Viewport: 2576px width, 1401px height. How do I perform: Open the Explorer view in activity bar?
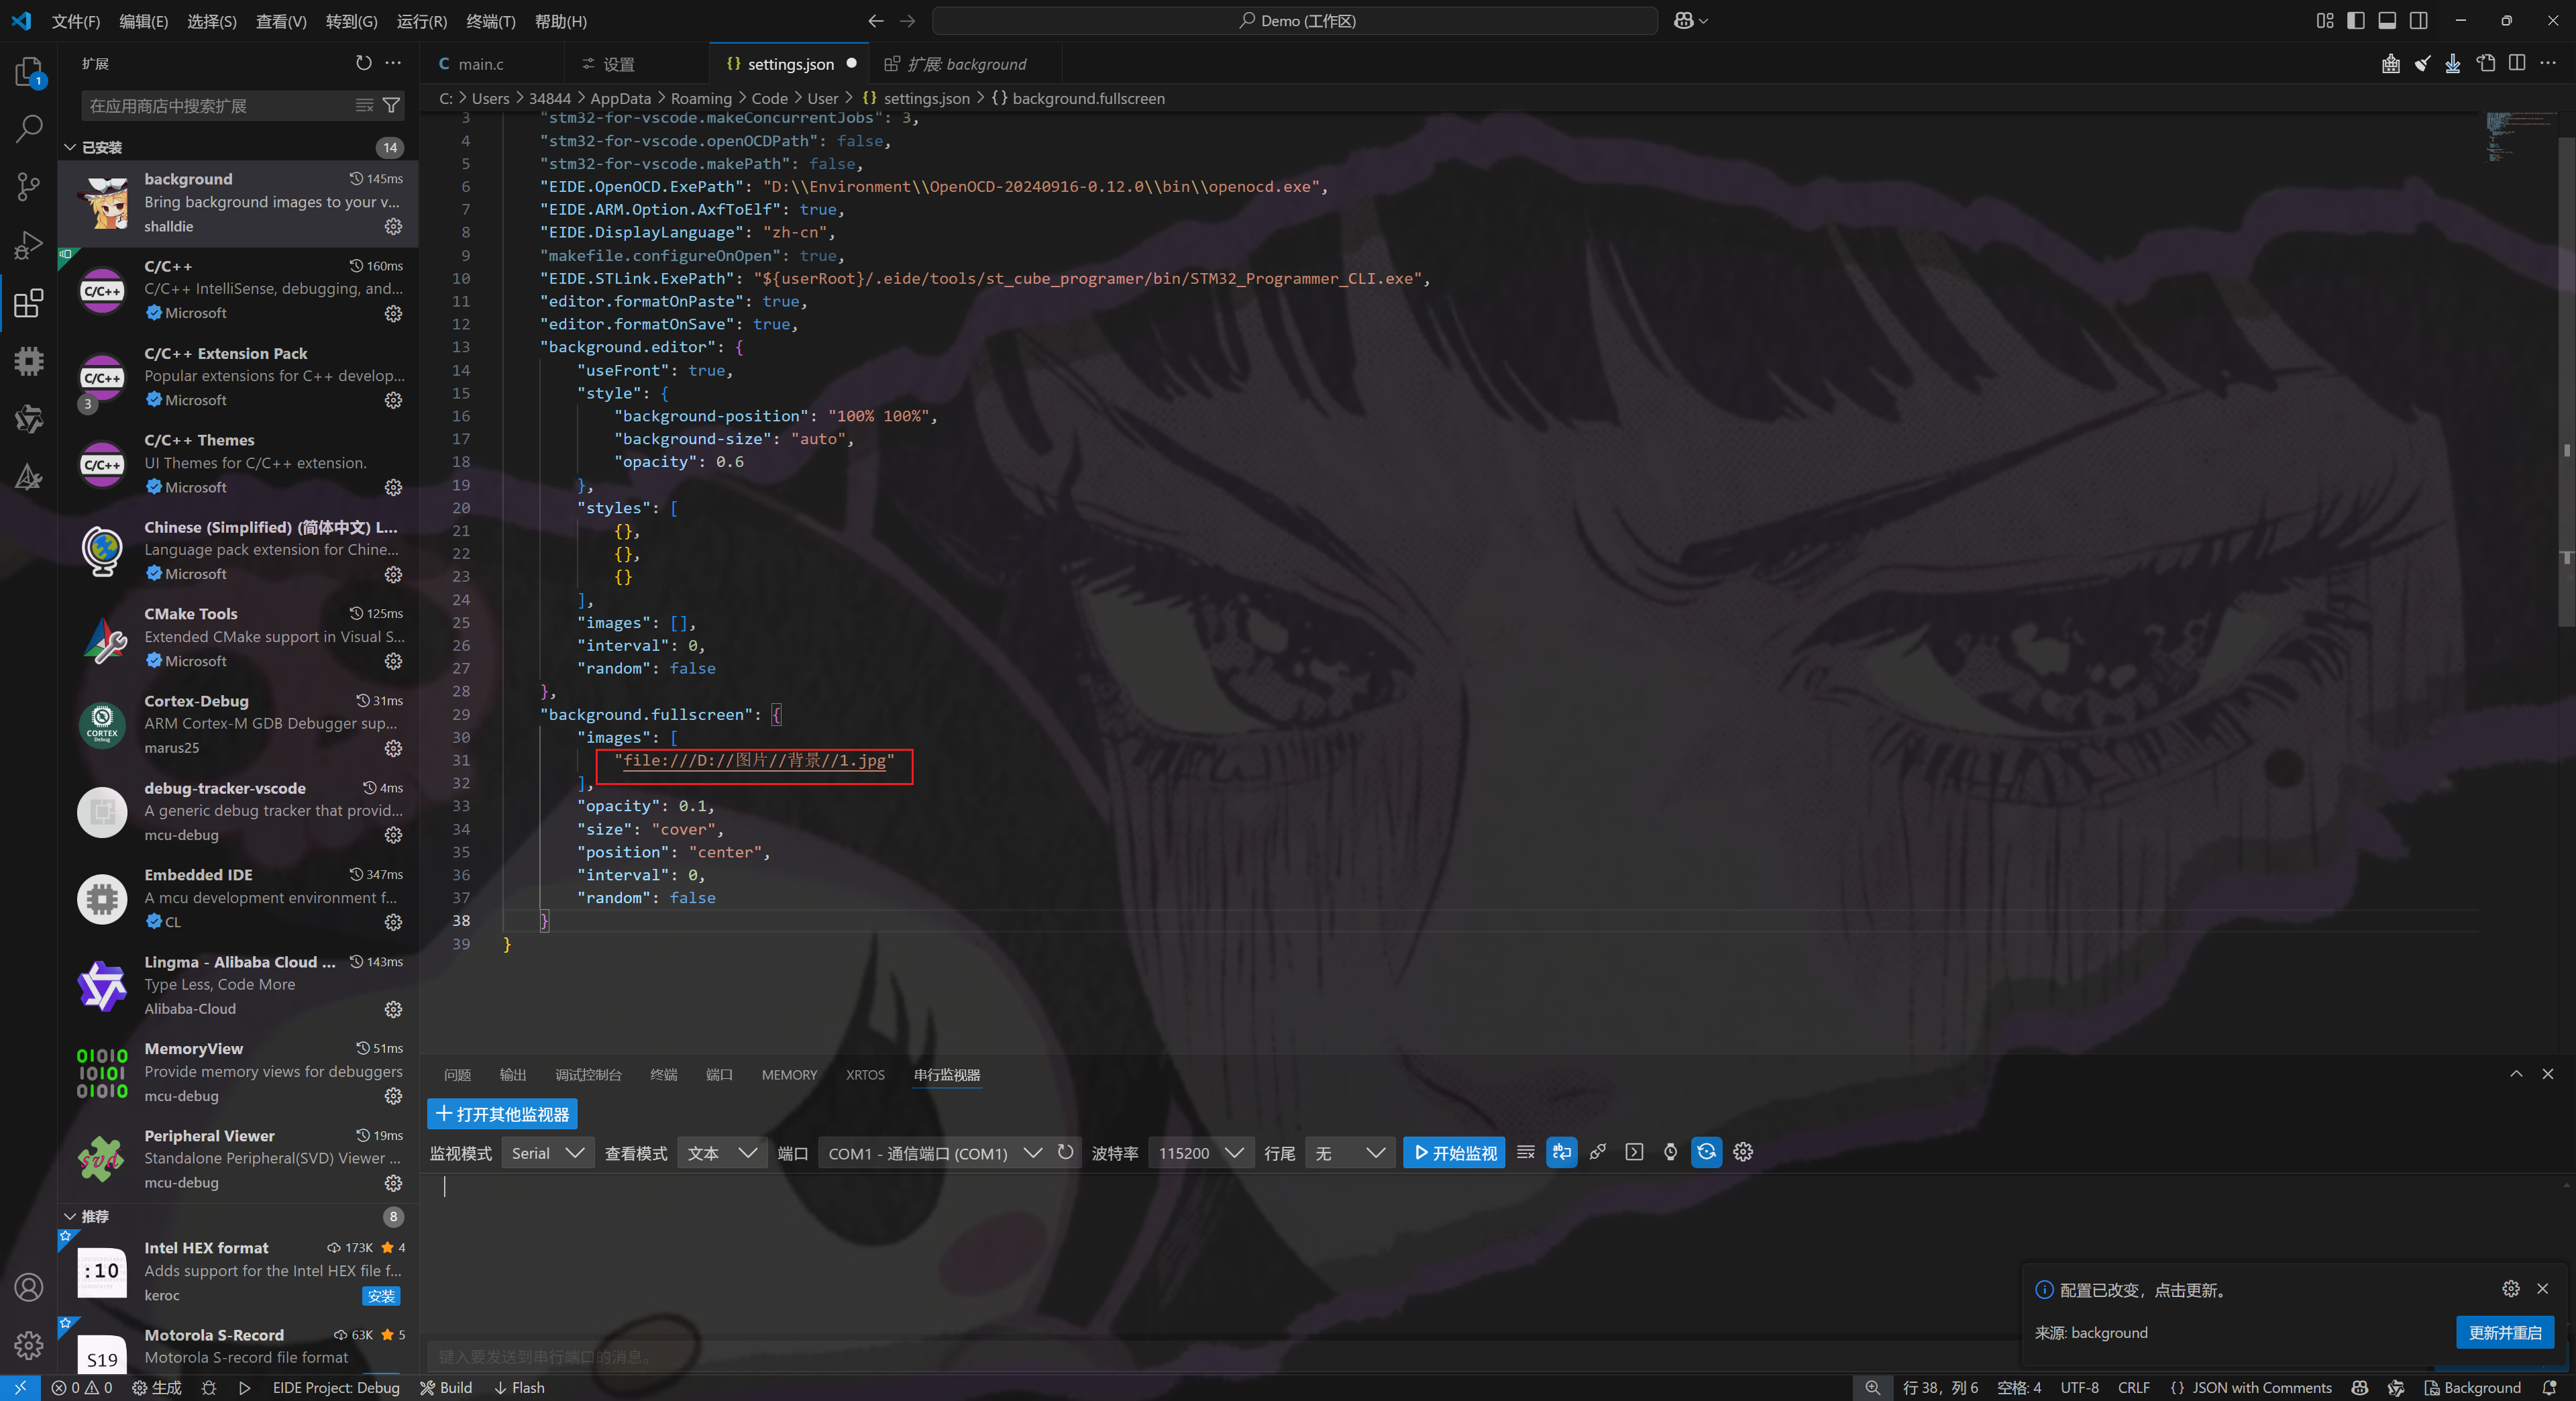pos(28,72)
